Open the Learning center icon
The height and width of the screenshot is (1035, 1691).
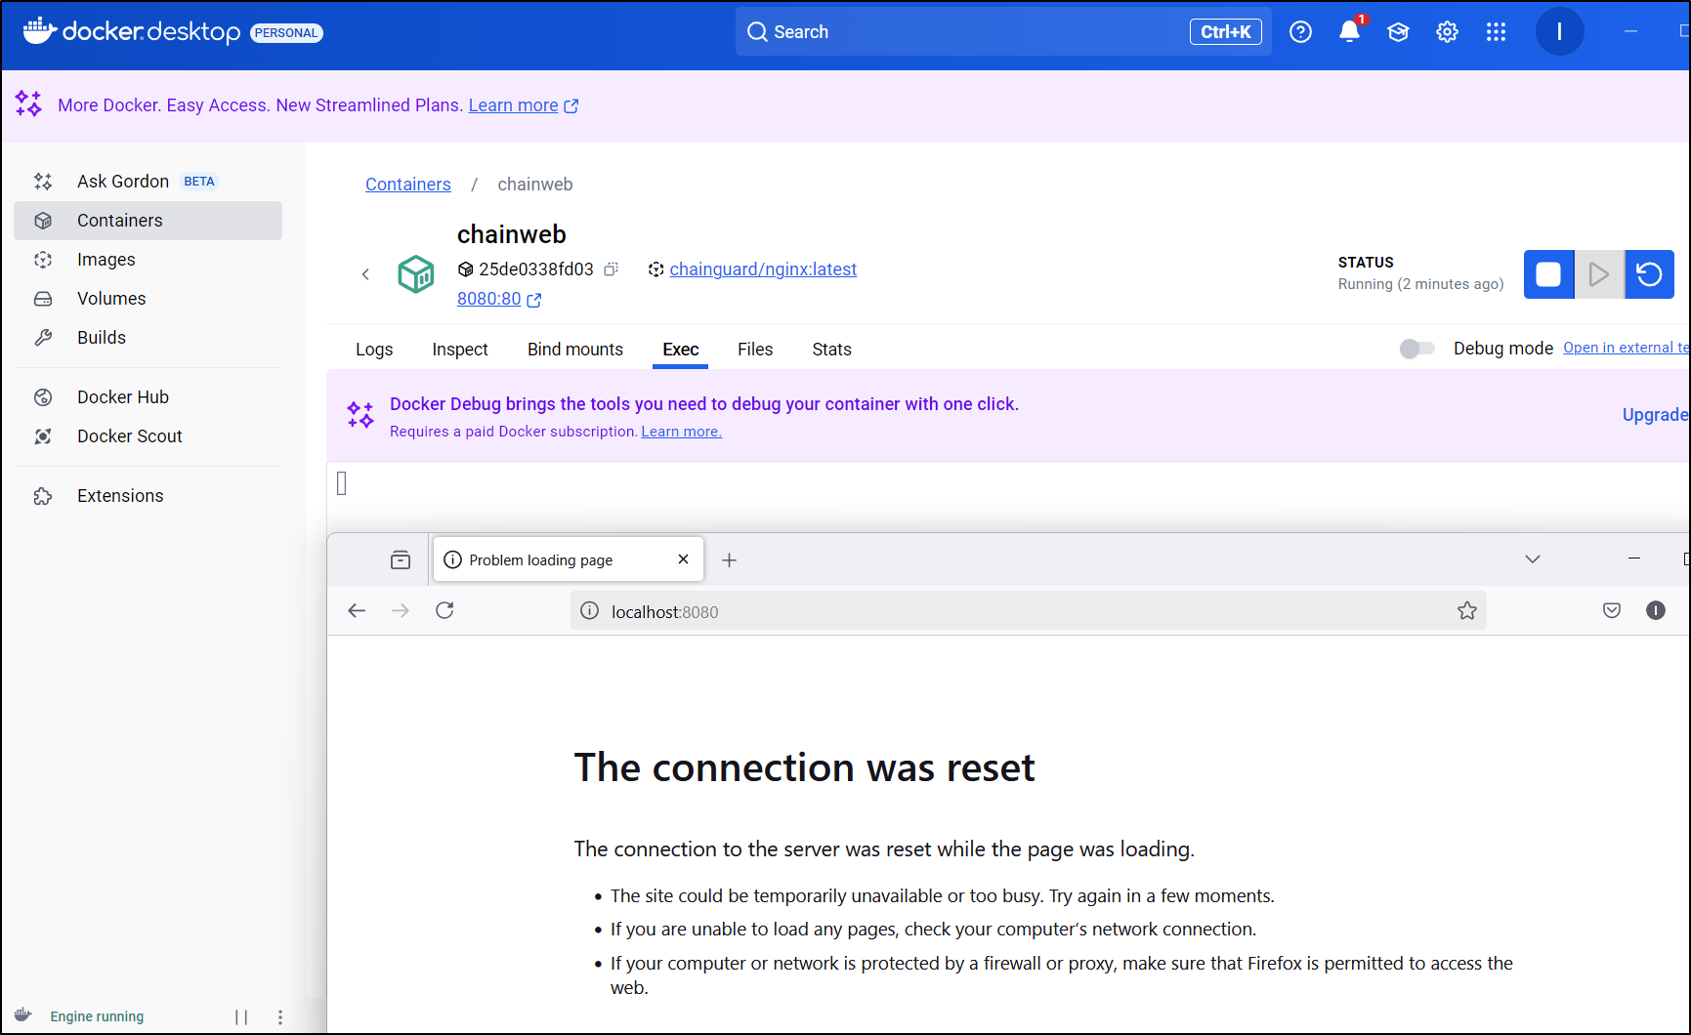click(1398, 32)
